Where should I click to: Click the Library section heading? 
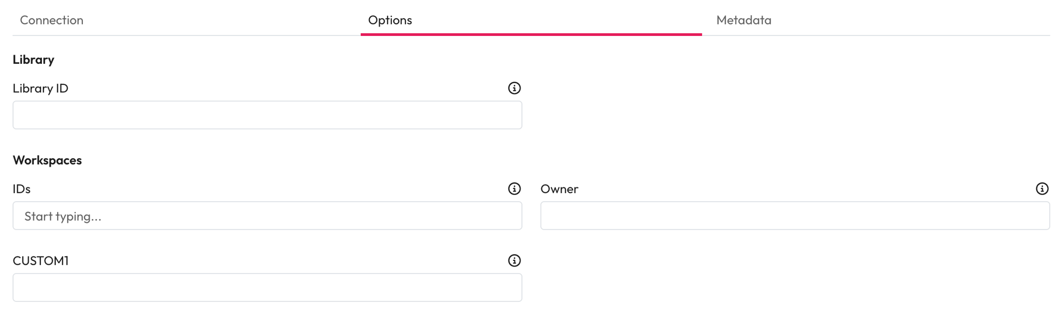pos(34,60)
